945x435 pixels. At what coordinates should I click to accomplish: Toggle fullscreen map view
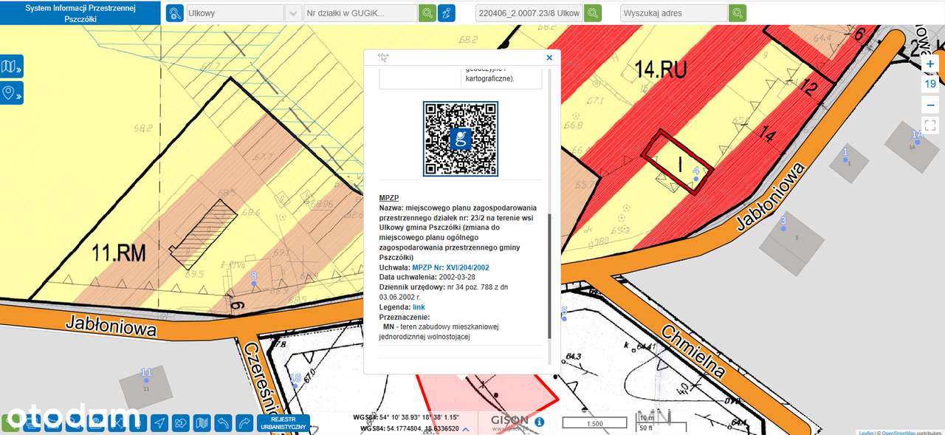tap(930, 126)
